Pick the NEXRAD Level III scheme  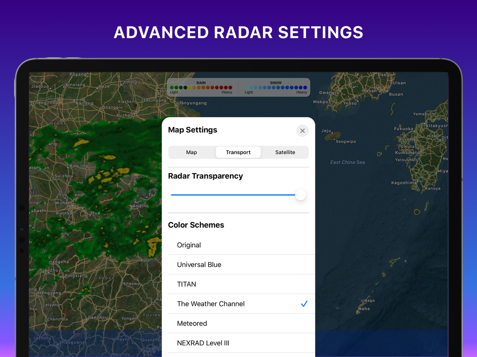241,343
